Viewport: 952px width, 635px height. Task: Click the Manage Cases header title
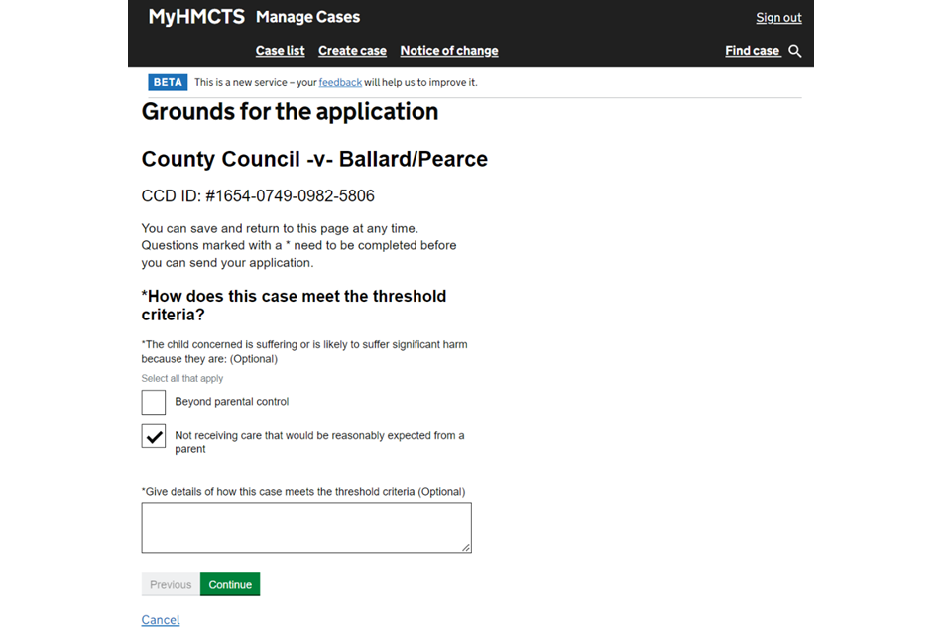(x=307, y=17)
